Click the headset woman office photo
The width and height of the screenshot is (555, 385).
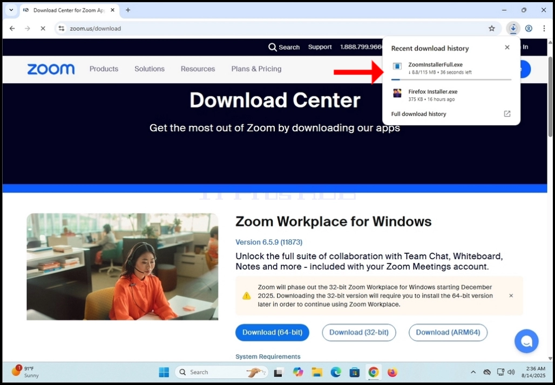coord(123,266)
